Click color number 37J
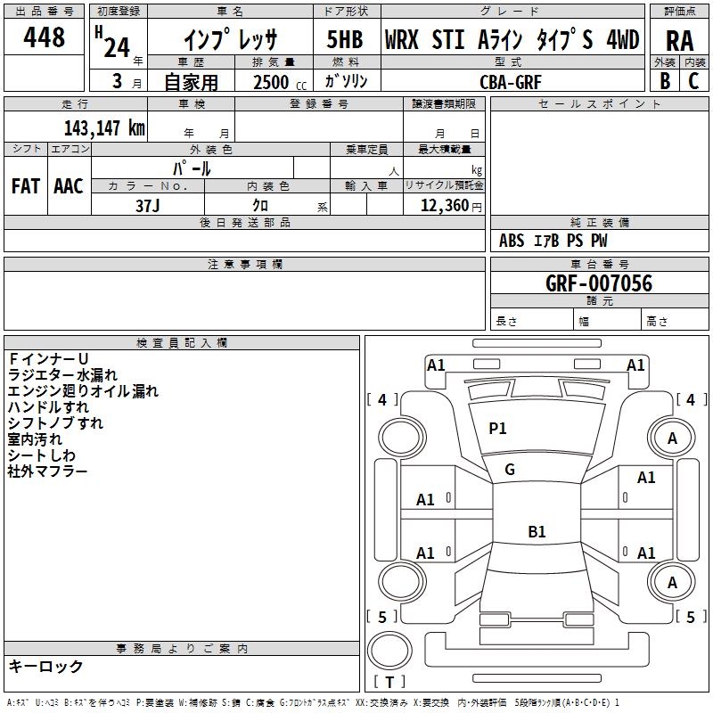 pyautogui.click(x=148, y=206)
